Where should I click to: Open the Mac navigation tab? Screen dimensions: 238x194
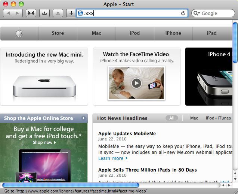pyautogui.click(x=96, y=33)
